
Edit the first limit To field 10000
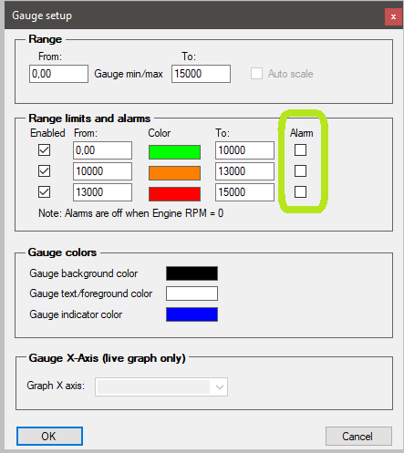click(244, 150)
